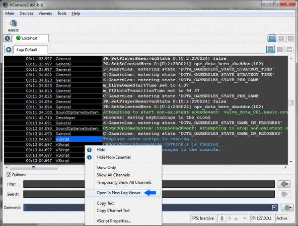Click the timestamp 00:11:42.713
The image size is (298, 226).
[x=39, y=118]
